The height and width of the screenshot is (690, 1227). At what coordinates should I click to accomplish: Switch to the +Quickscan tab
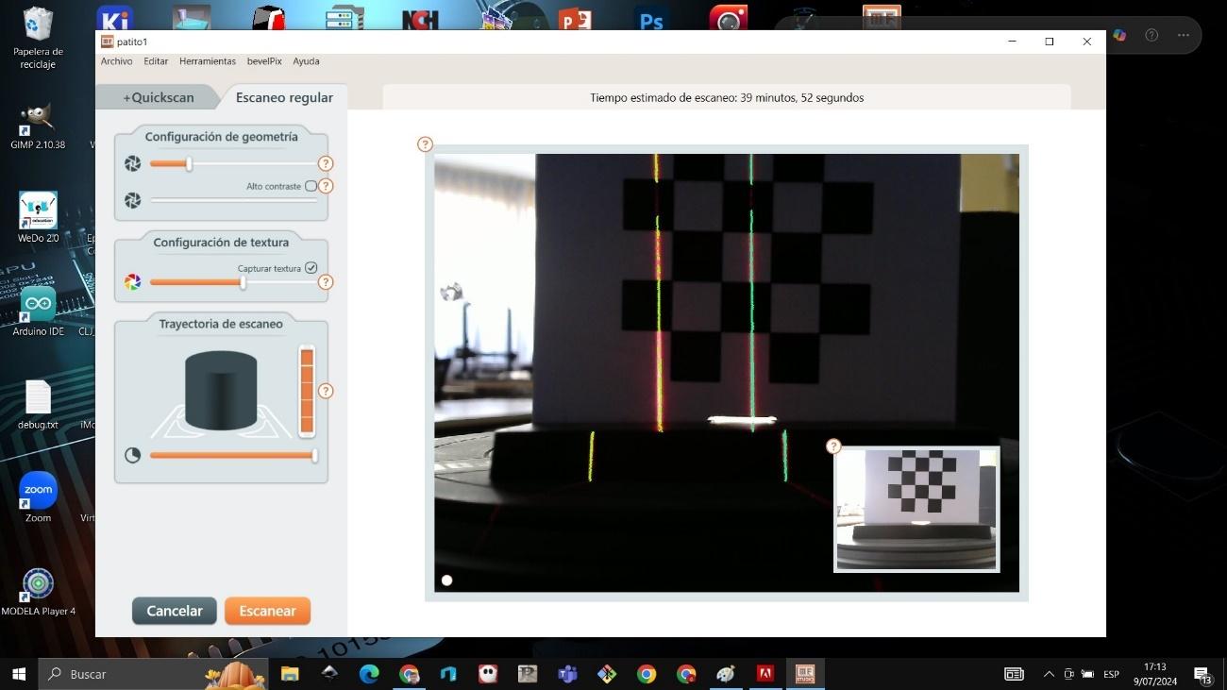[x=159, y=97]
